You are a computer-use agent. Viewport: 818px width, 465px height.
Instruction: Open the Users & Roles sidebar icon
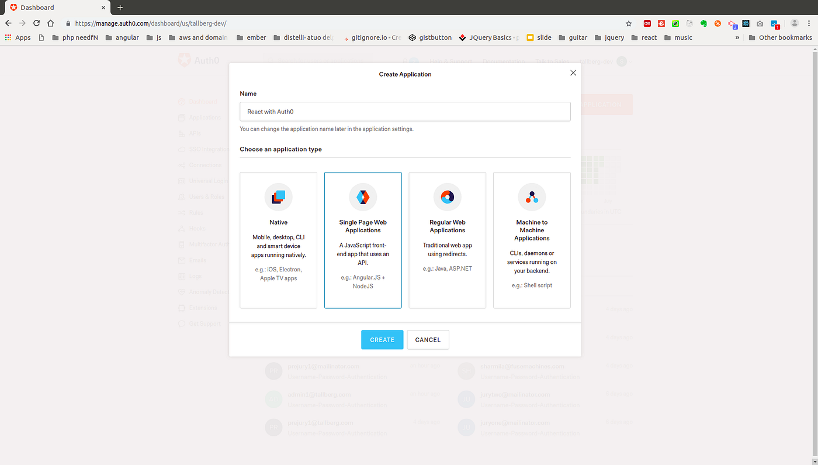[x=181, y=197]
